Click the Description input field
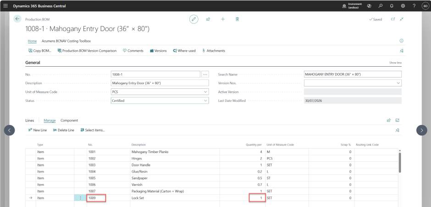Viewport: 431px width, 207px height. click(x=160, y=83)
